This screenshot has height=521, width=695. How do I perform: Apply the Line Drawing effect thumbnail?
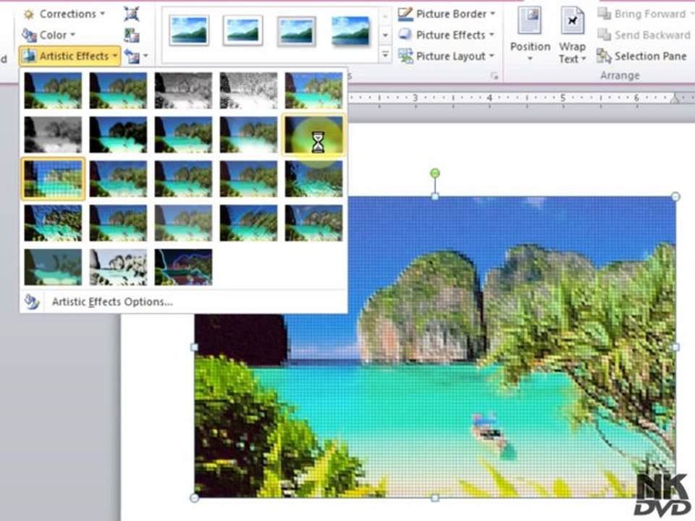click(313, 91)
